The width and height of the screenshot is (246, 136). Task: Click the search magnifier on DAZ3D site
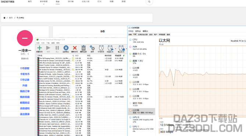click(x=149, y=2)
